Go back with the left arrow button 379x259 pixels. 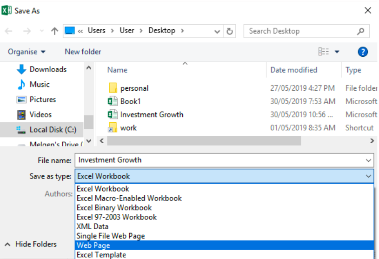point(9,31)
